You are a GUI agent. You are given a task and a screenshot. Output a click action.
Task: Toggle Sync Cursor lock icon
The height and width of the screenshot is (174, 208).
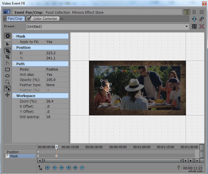point(40,168)
